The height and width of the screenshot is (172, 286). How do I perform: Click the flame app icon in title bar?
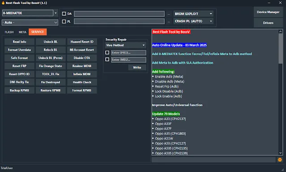3,3
